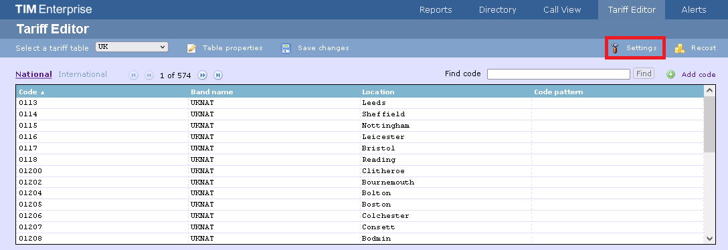The image size is (728, 250).
Task: Go to previous page arrow
Action: point(149,75)
